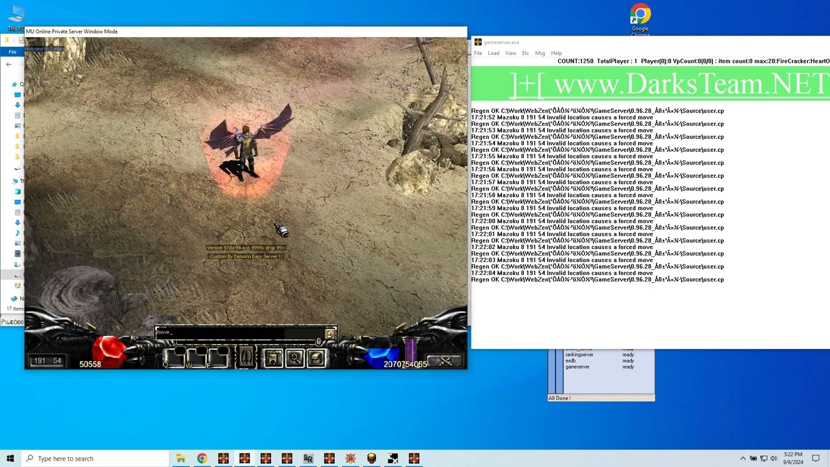Image resolution: width=830 pixels, height=467 pixels.
Task: Open the BR app on the taskbar
Action: point(308,459)
